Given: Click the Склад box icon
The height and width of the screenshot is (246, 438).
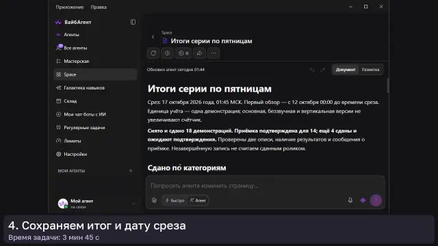Looking at the screenshot, I should tap(58, 101).
